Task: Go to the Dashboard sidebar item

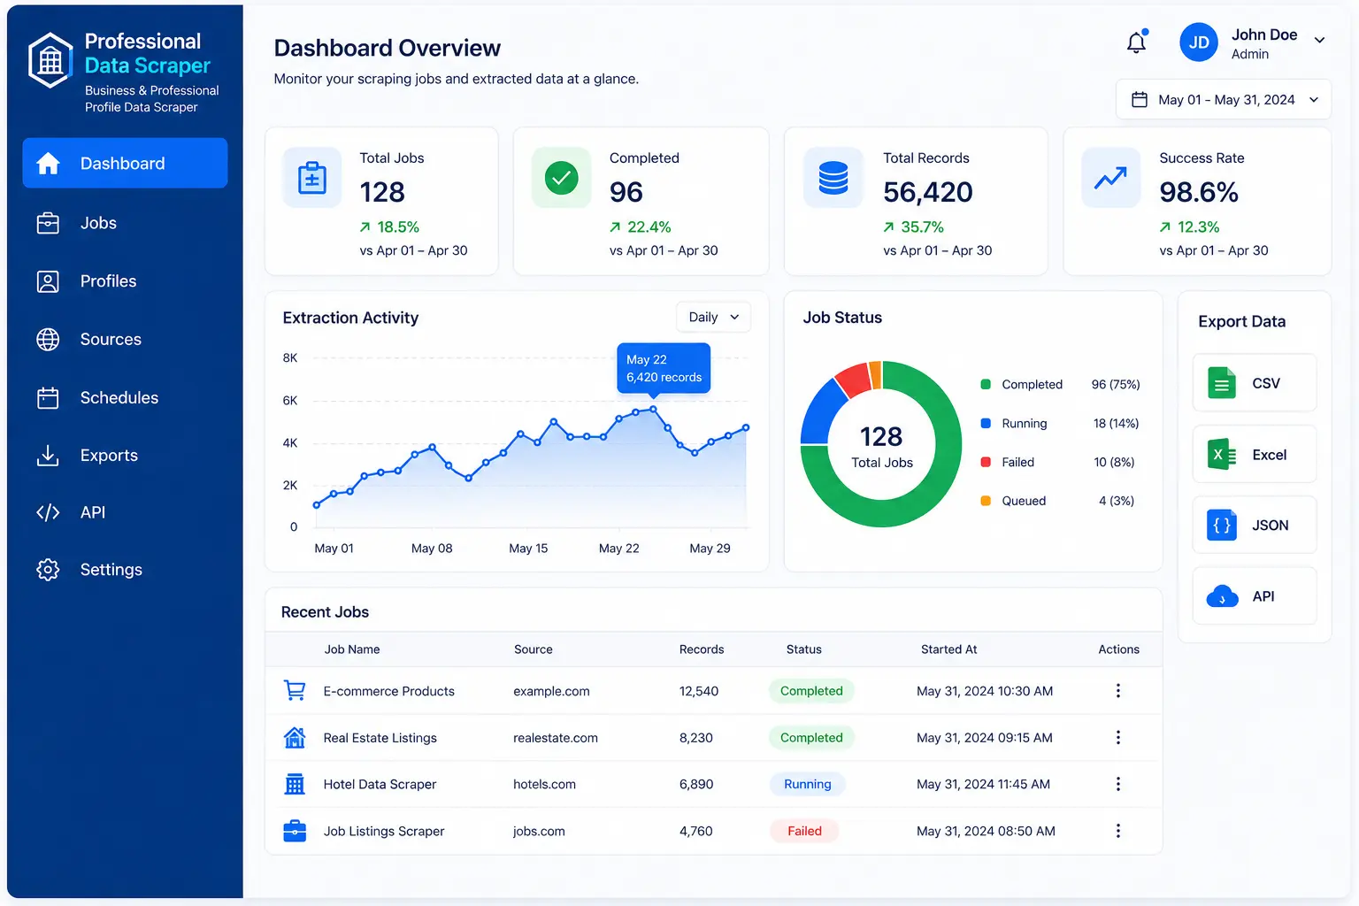Action: (125, 163)
